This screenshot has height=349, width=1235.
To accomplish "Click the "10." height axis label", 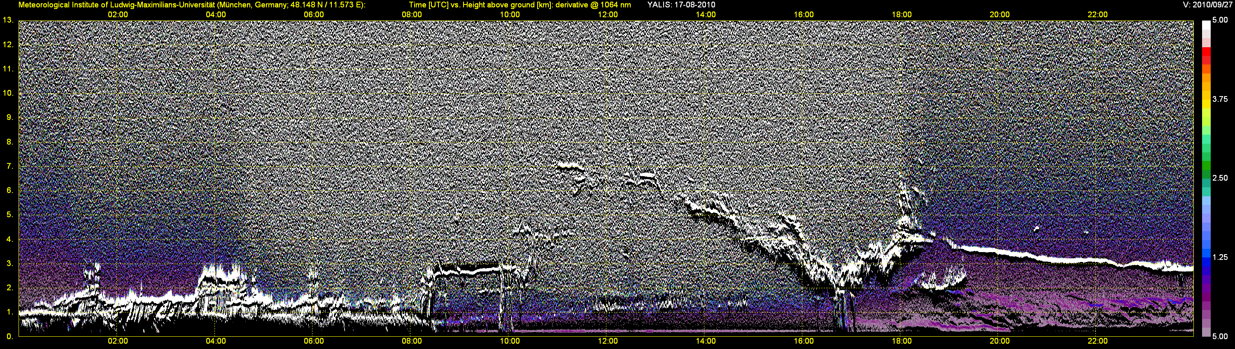I will point(8,93).
